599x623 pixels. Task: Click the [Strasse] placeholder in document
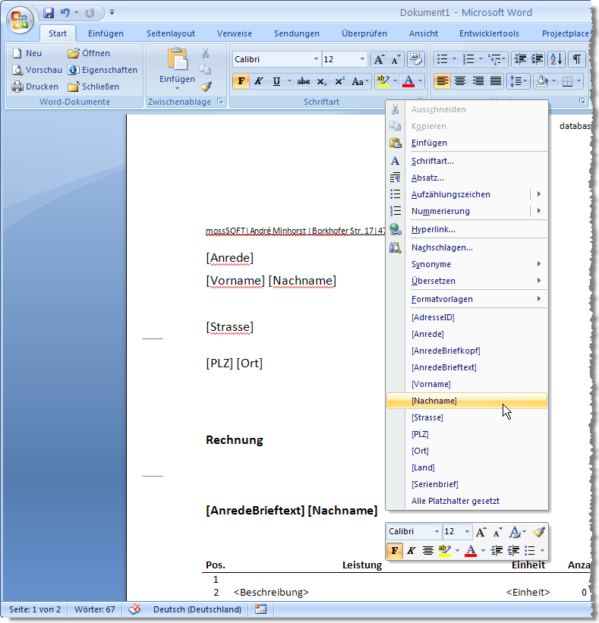(x=229, y=327)
